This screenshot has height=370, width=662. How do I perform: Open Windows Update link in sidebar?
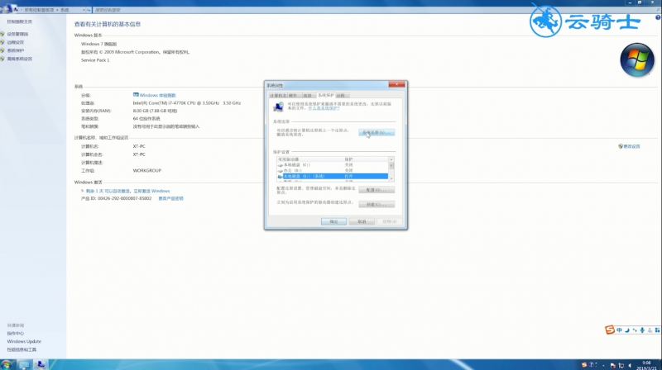24,341
